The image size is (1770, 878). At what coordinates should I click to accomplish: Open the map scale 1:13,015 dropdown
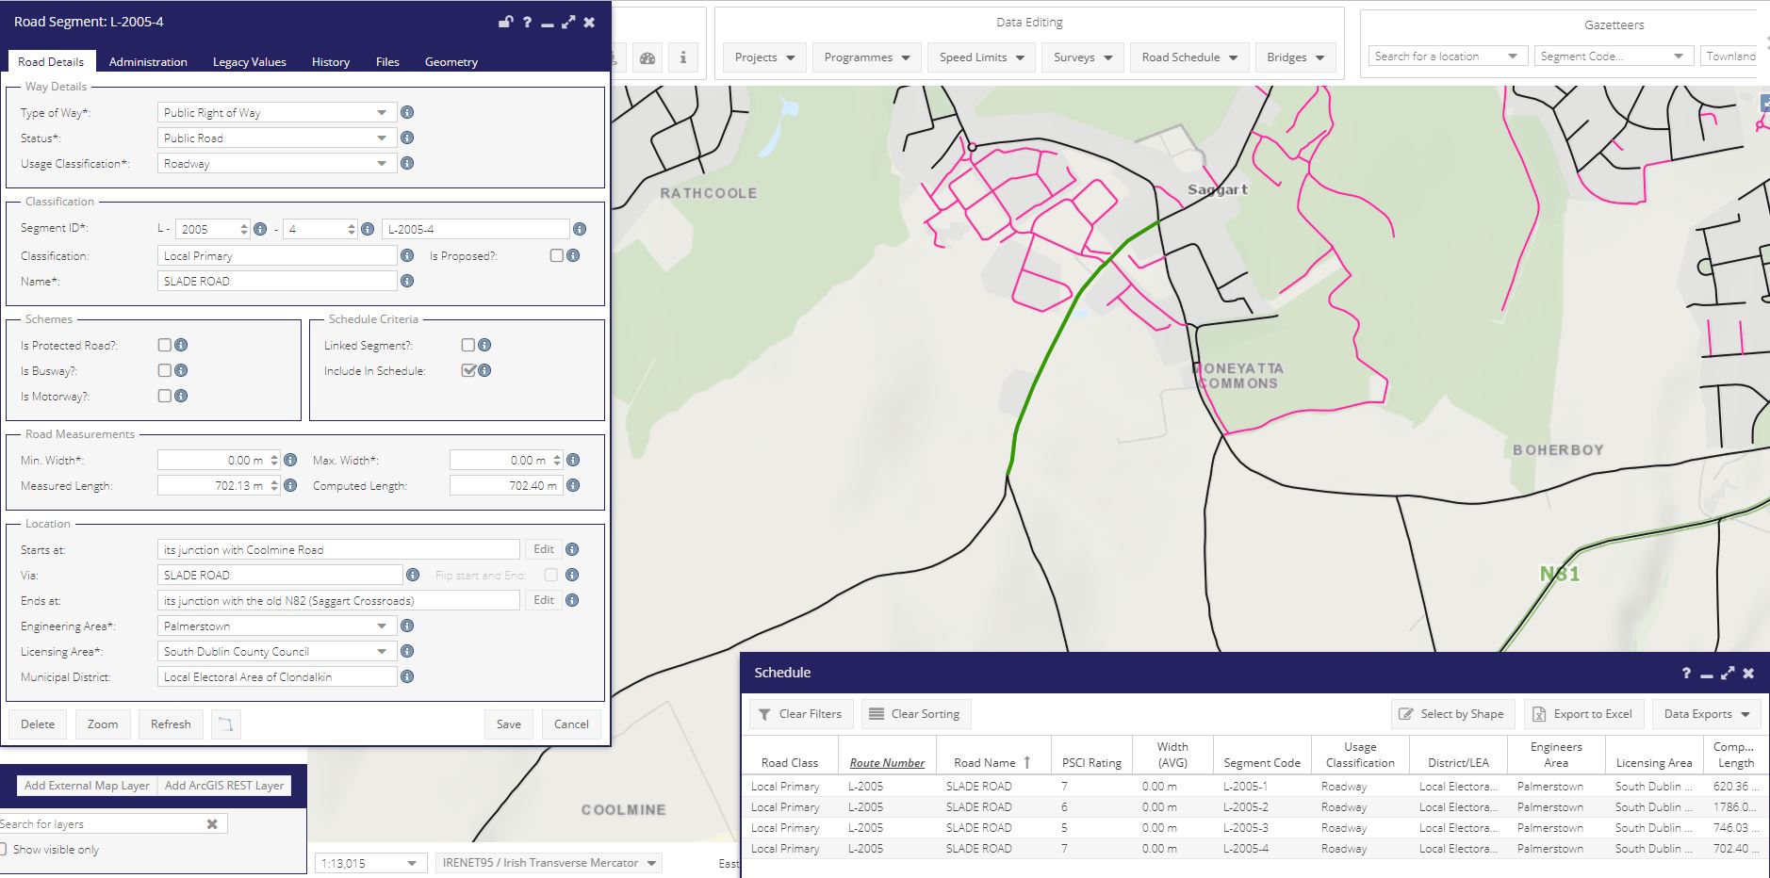pyautogui.click(x=368, y=863)
